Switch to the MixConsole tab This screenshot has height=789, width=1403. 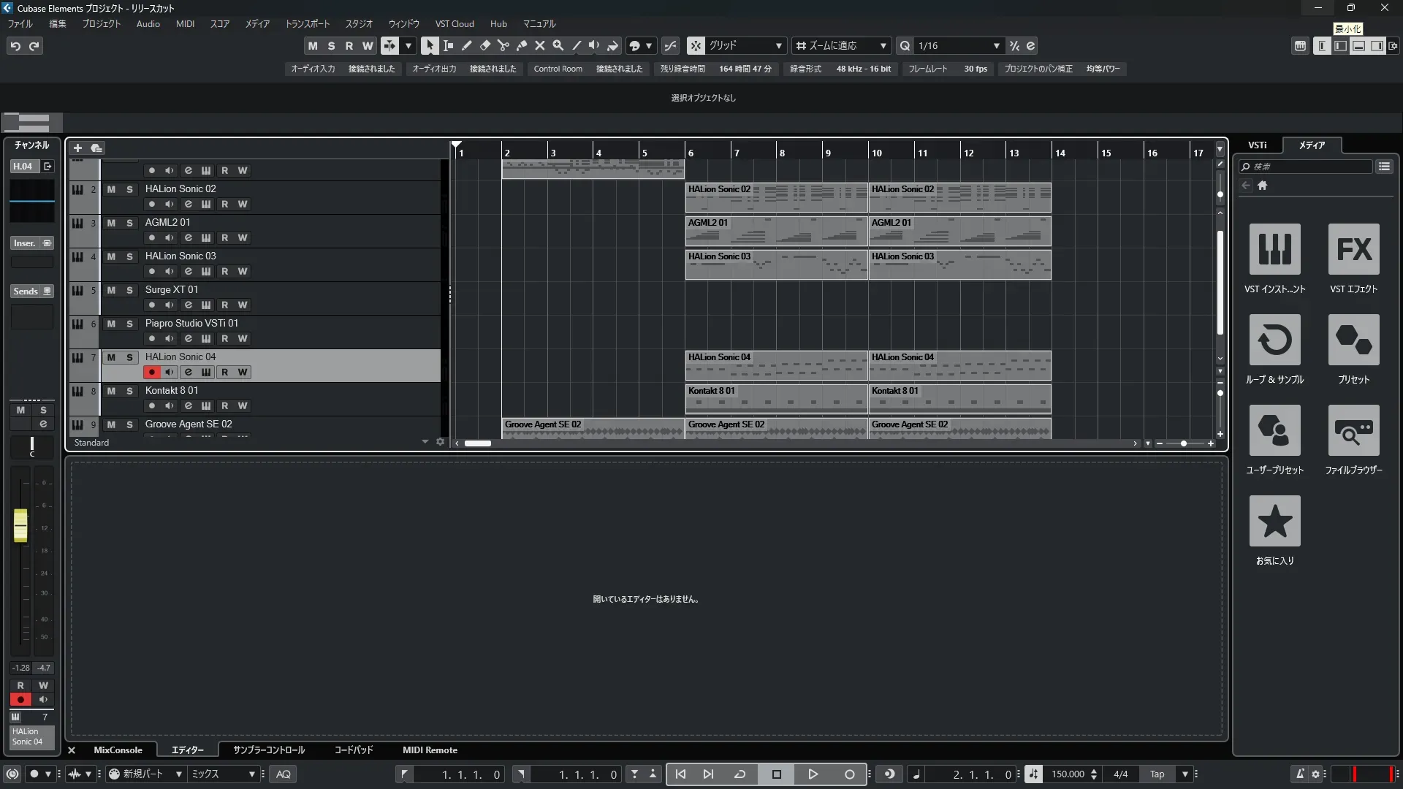point(118,750)
